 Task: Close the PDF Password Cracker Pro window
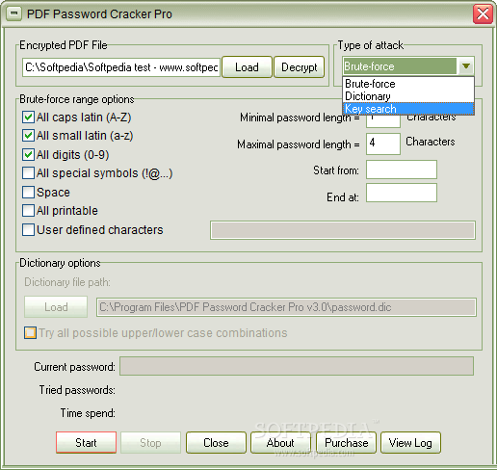point(483,14)
